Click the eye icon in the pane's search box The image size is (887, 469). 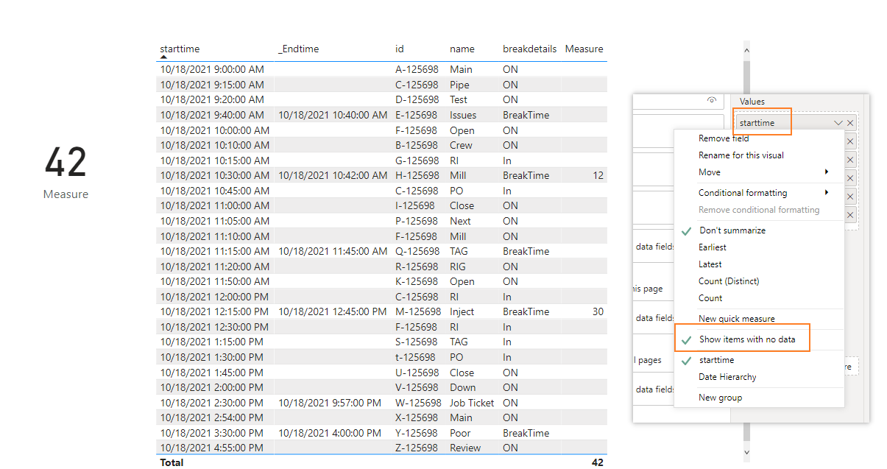coord(711,101)
